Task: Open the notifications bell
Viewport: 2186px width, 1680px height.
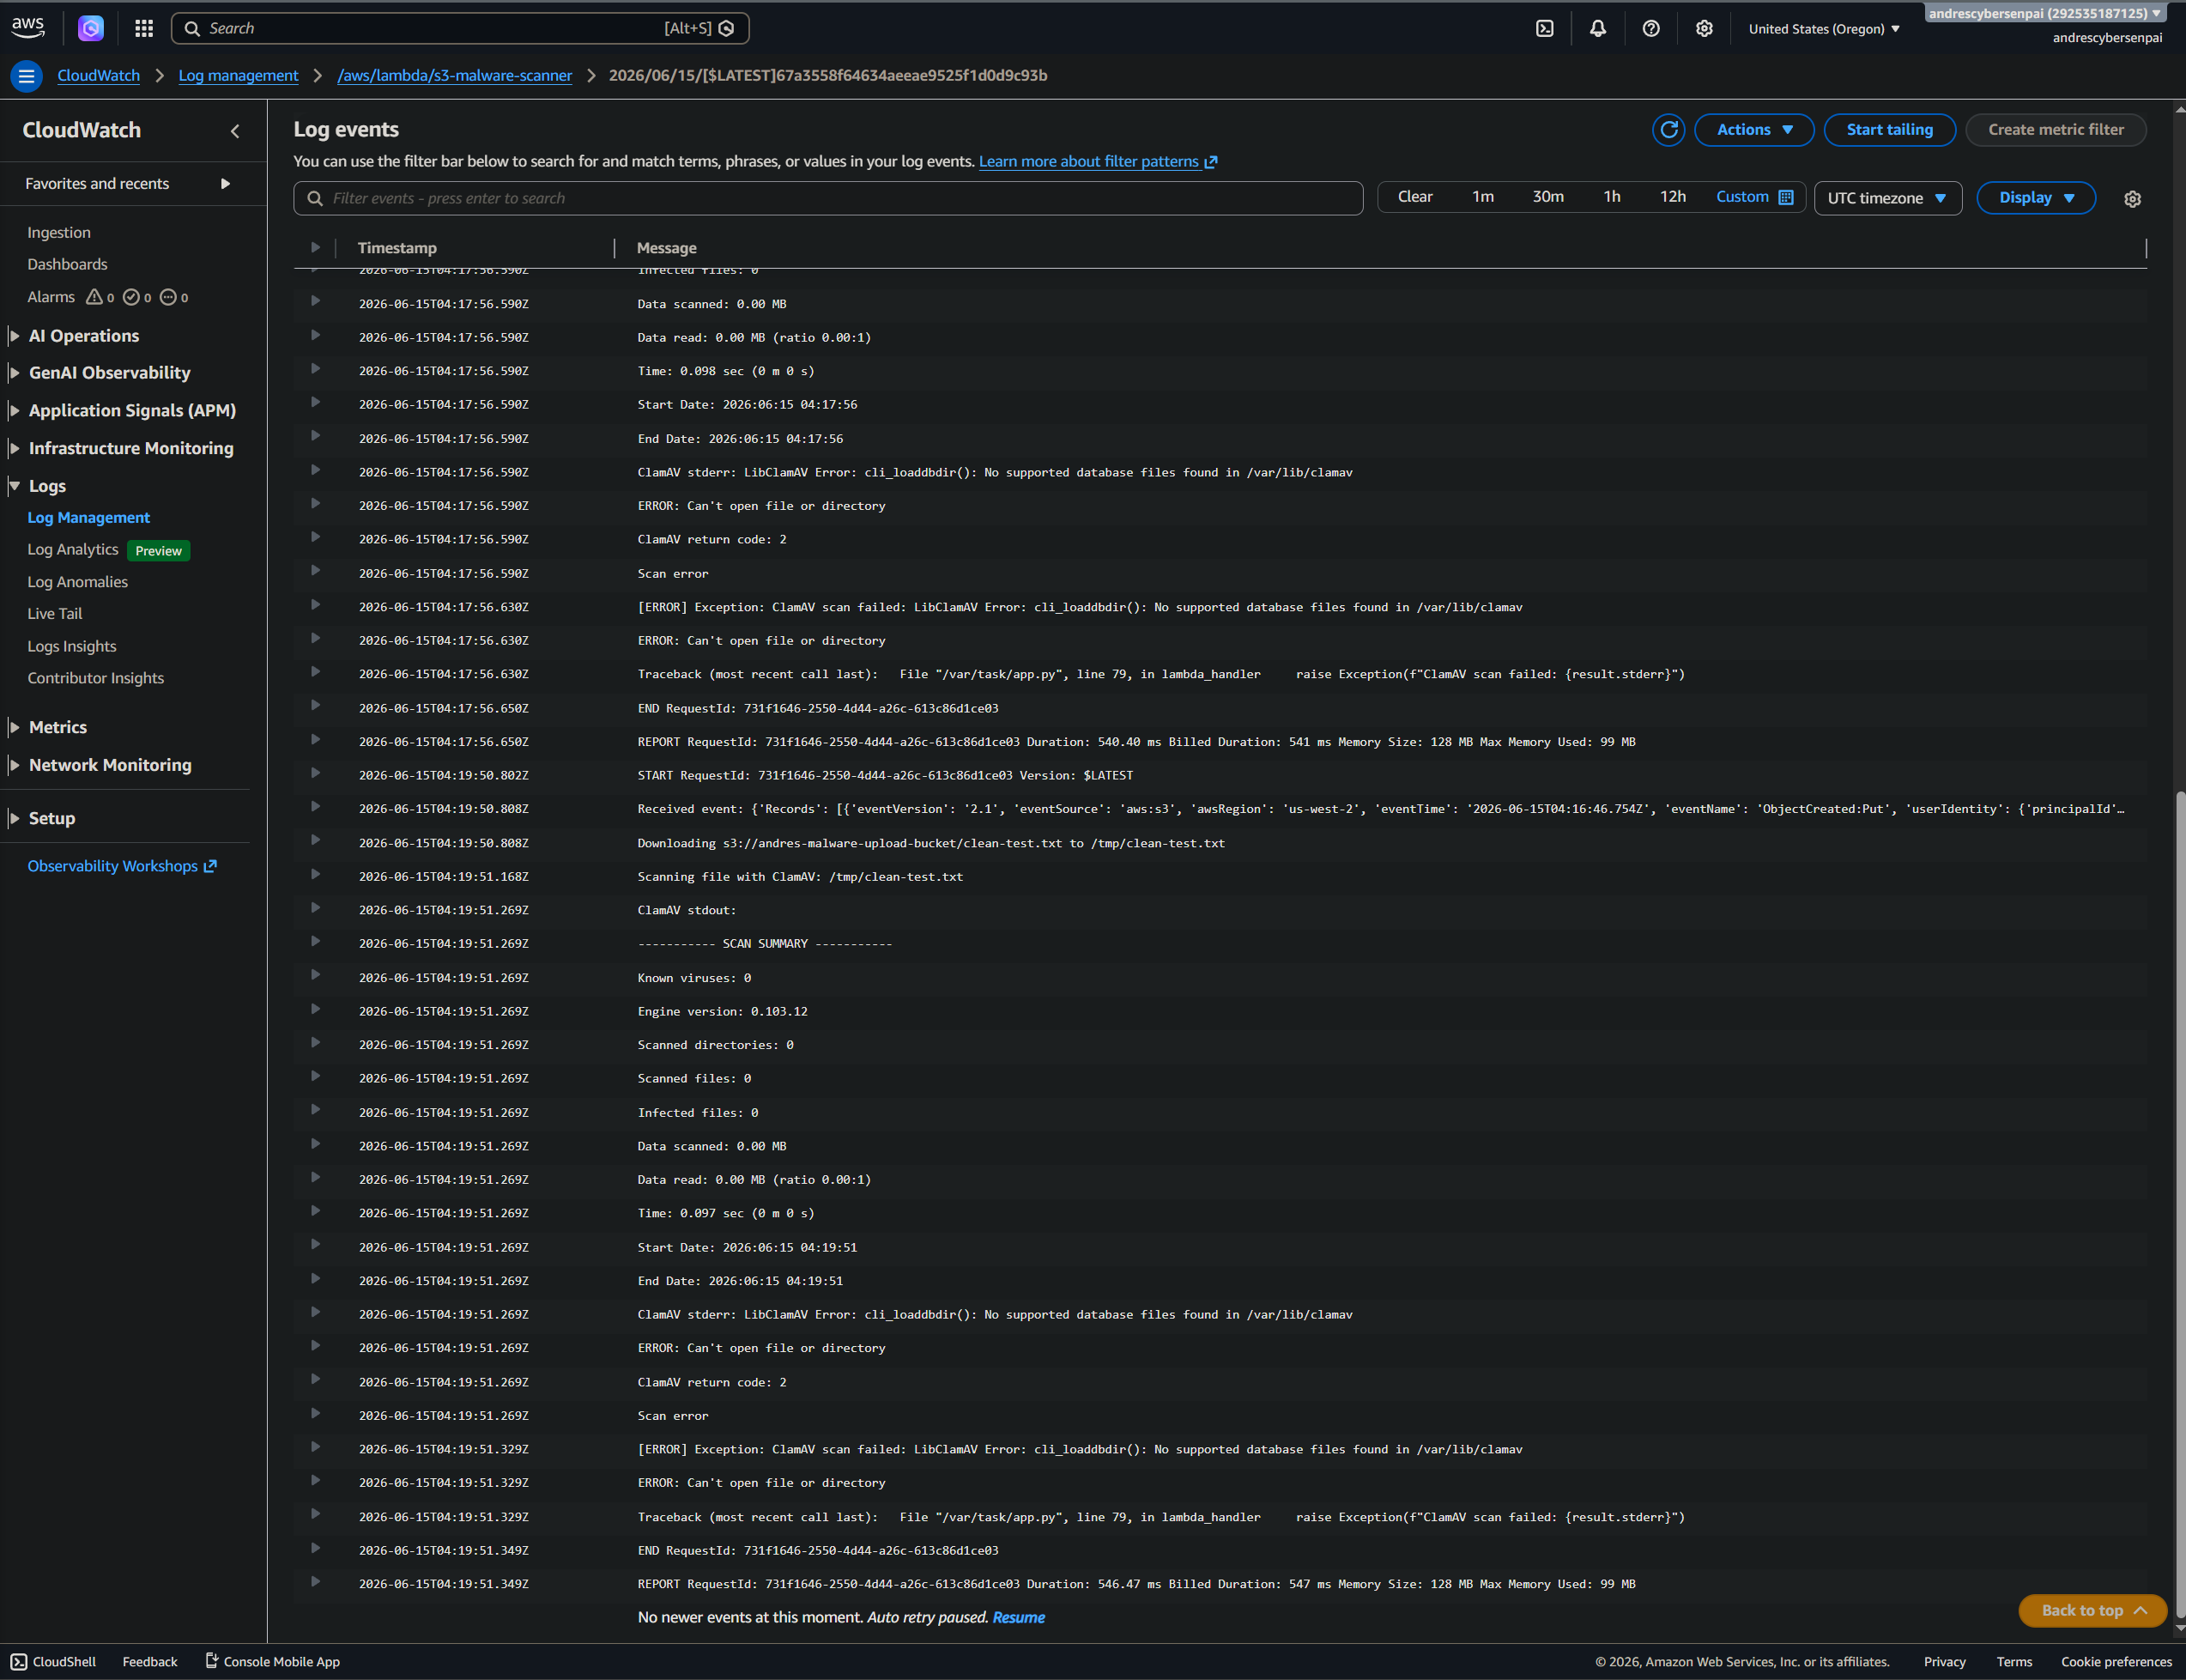Action: tap(1597, 28)
